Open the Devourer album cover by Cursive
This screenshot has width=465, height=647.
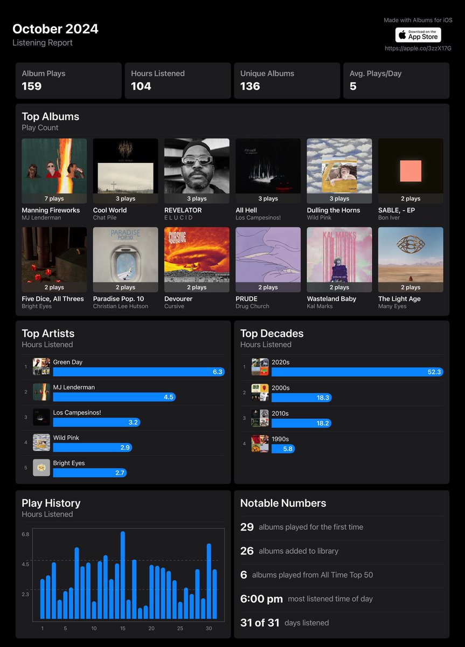pyautogui.click(x=197, y=259)
